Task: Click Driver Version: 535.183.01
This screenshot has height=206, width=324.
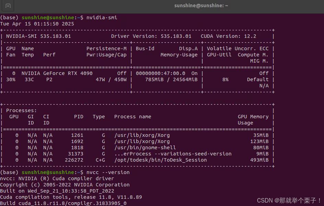Action: (151, 36)
